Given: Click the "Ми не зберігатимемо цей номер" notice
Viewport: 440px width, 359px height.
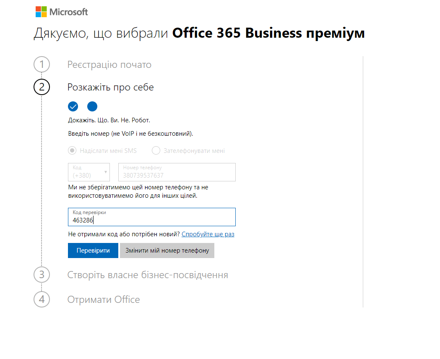Looking at the screenshot, I should click(x=138, y=191).
